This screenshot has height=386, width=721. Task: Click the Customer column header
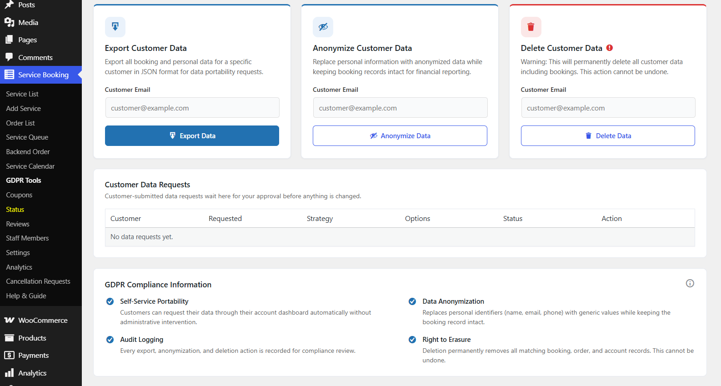(125, 218)
